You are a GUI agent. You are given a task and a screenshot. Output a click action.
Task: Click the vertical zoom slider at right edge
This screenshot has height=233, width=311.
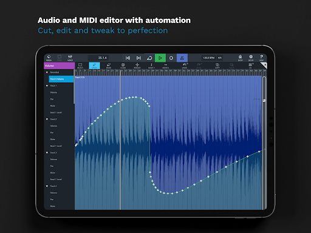[264, 143]
